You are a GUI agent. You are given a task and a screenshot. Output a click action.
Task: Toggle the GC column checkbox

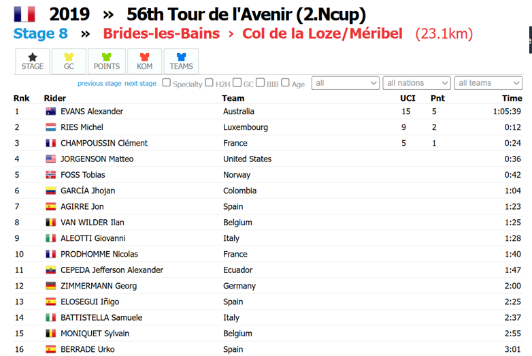click(237, 82)
